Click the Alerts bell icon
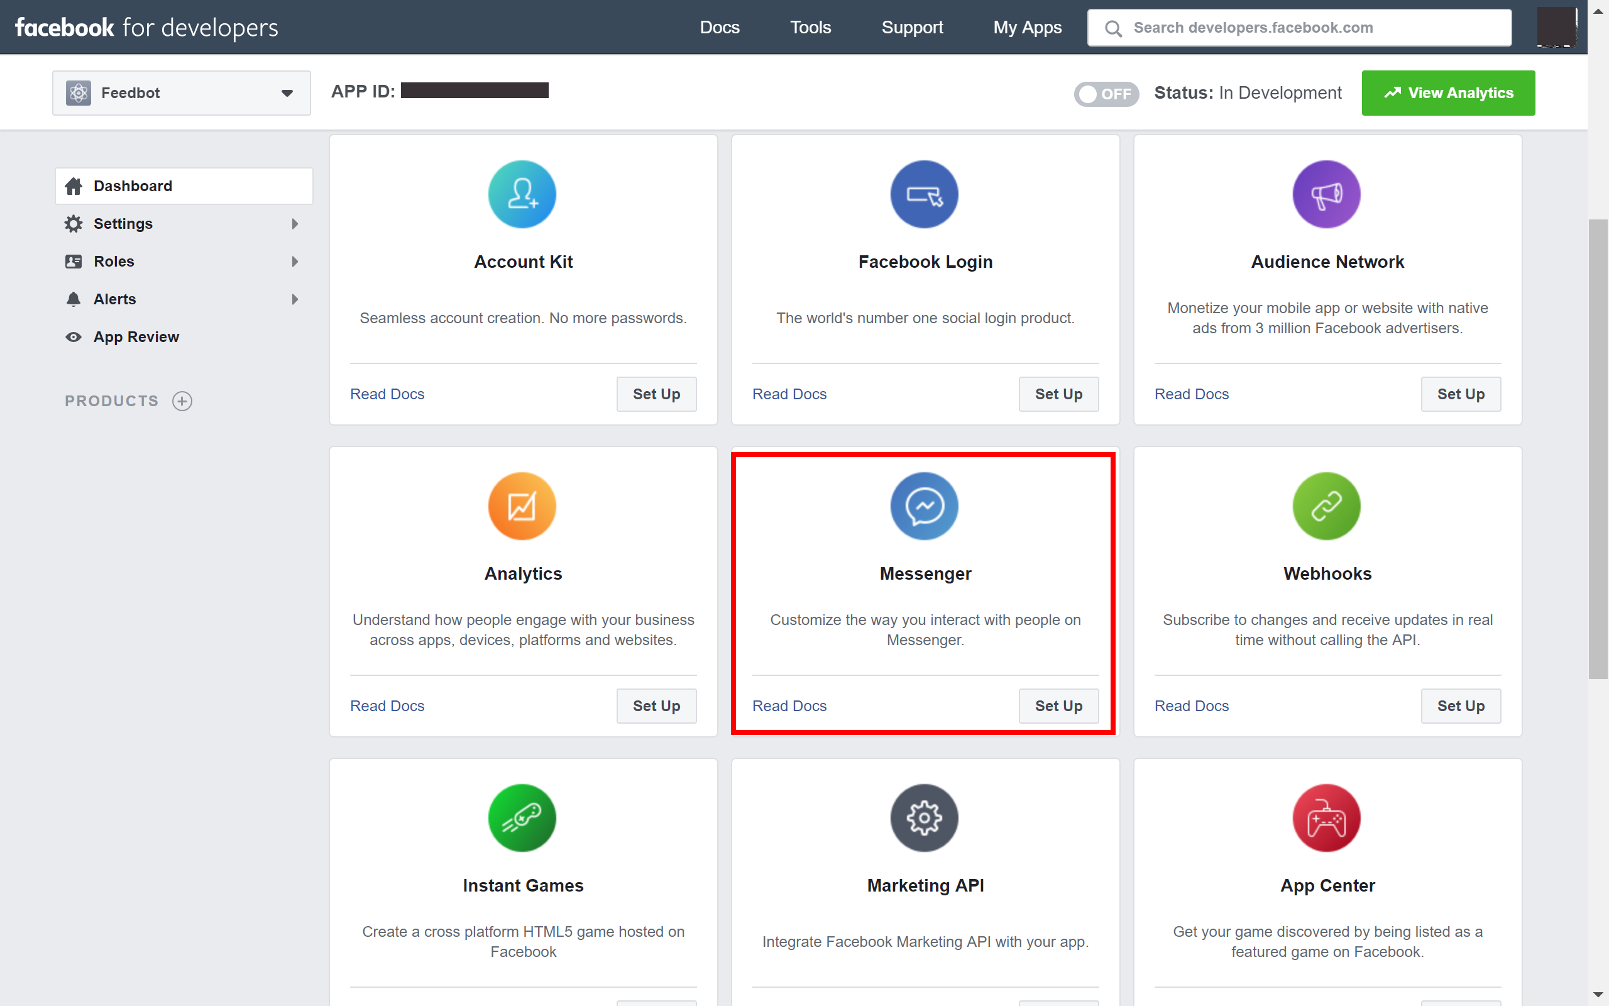Screen dimensions: 1609x1006 point(74,299)
